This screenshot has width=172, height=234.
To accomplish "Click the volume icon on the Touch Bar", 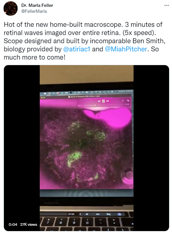I will [x=98, y=214].
